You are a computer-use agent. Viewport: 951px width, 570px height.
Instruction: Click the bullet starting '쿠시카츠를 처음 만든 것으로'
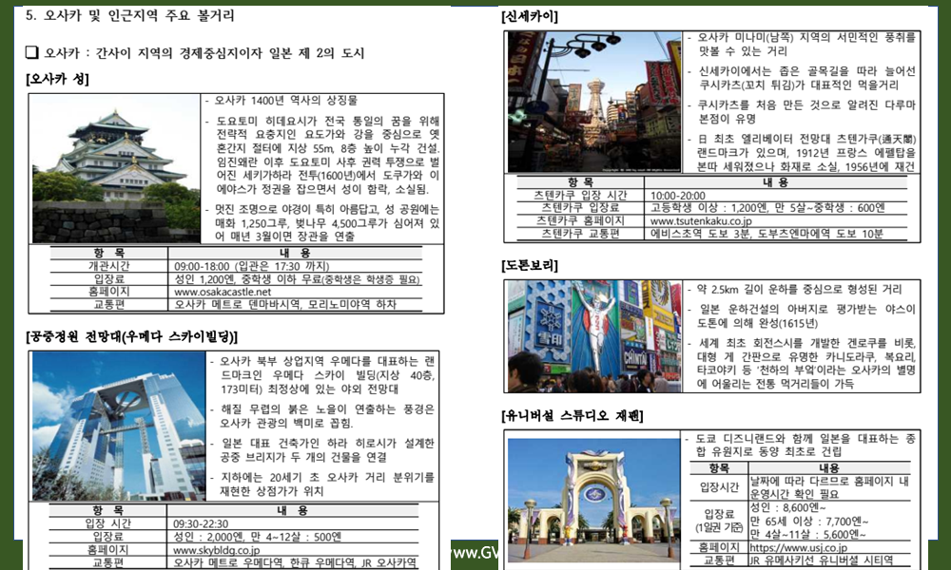806,112
